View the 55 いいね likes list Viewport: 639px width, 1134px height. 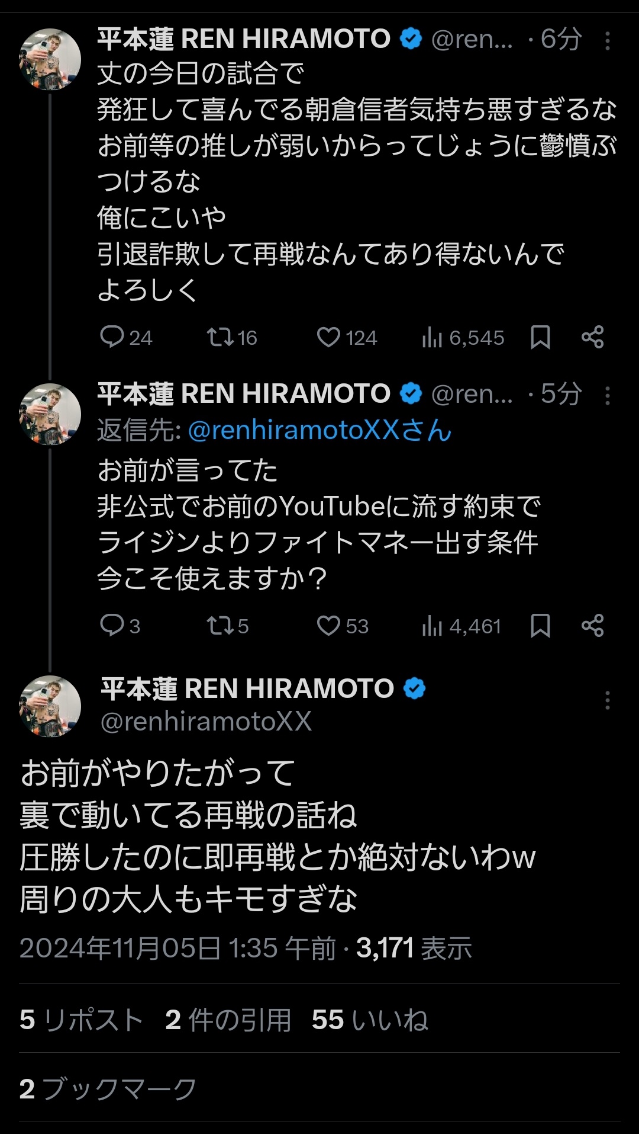(x=370, y=1020)
